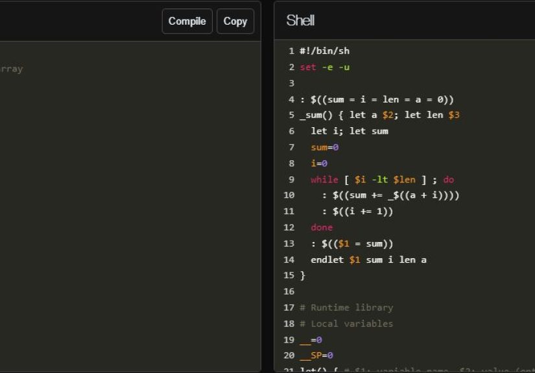Click line number 16 in the Shell gutter

289,291
